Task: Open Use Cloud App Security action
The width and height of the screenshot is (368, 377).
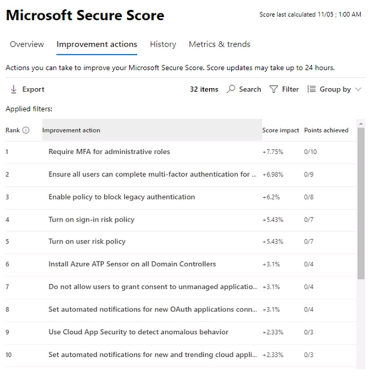Action: click(x=138, y=332)
